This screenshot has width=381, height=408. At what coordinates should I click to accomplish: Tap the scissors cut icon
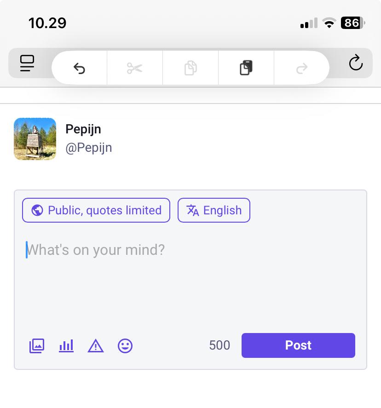click(x=135, y=68)
